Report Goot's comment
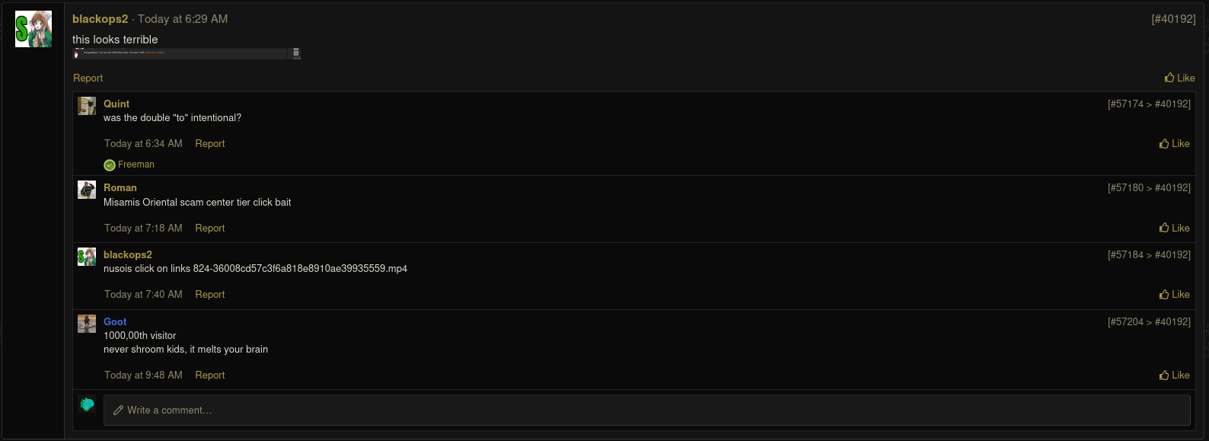Viewport: 1209px width, 441px height. pyautogui.click(x=209, y=375)
